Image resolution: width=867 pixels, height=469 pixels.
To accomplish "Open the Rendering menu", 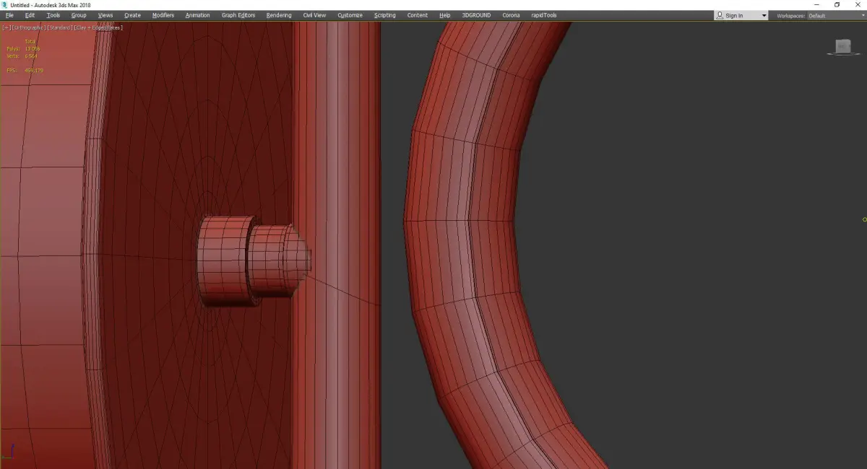I will click(x=279, y=15).
